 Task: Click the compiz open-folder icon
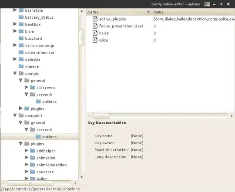tap(21, 73)
